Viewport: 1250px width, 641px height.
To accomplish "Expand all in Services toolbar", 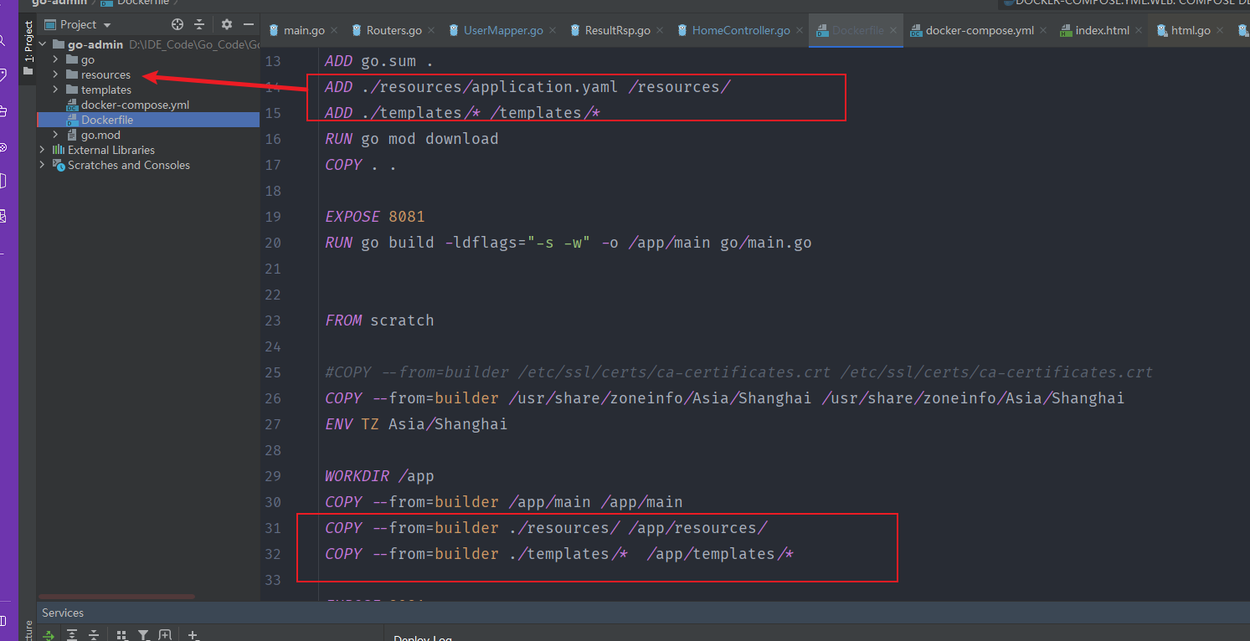I will [x=72, y=635].
